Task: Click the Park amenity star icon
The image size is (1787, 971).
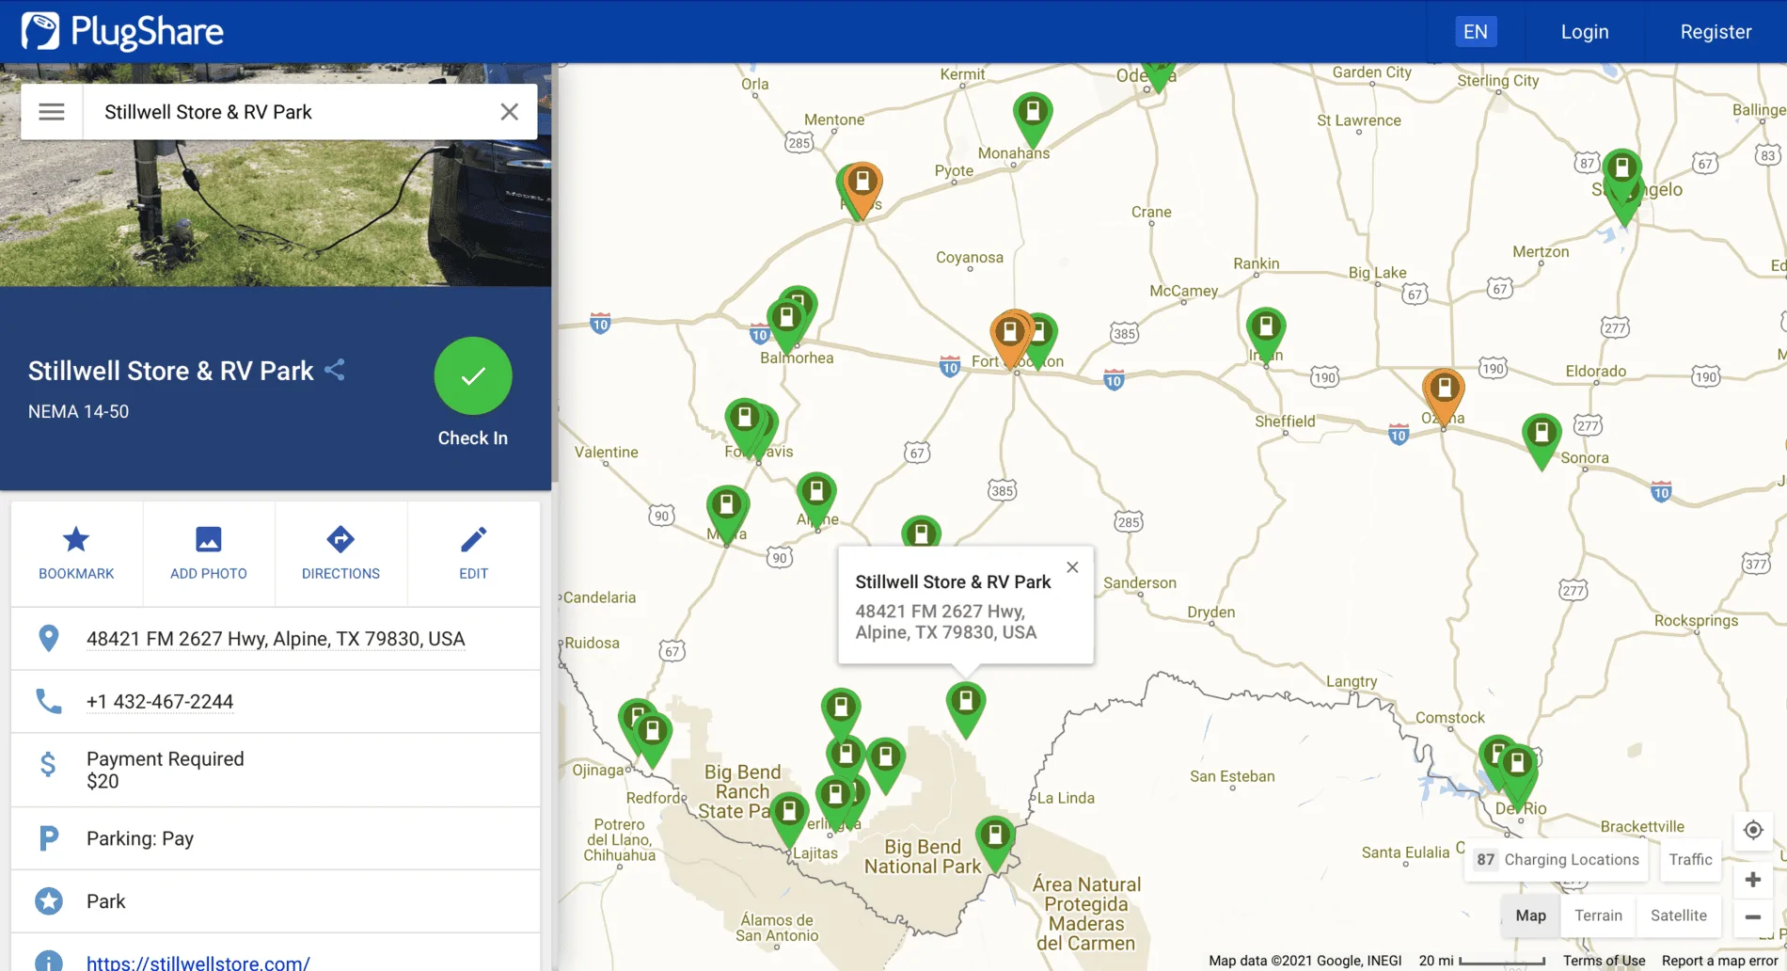Action: (48, 901)
